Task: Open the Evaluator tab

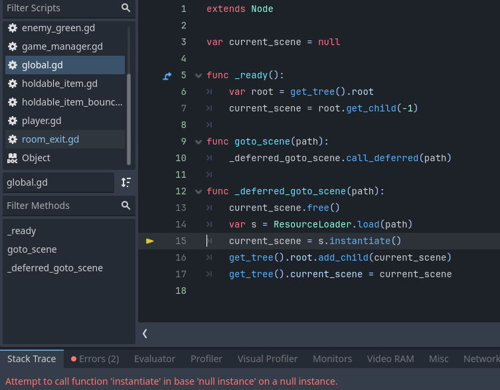Action: pos(155,359)
